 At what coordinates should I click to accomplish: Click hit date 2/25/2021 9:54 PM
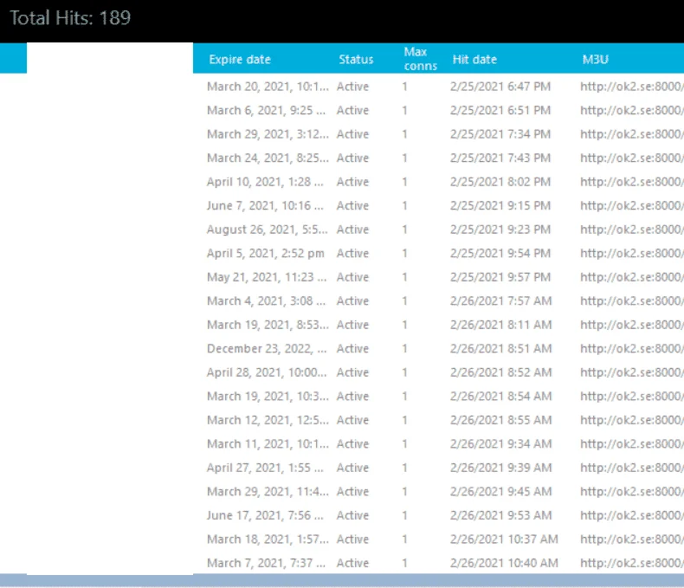[x=500, y=253]
